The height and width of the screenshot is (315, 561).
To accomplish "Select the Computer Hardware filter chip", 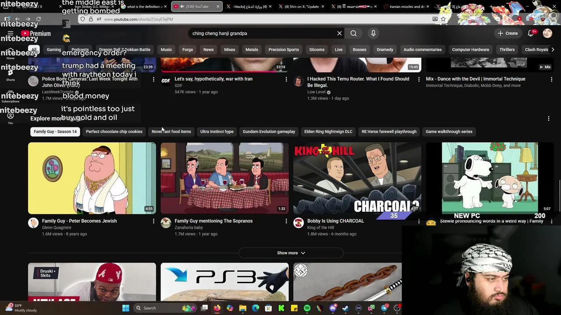I will point(470,49).
